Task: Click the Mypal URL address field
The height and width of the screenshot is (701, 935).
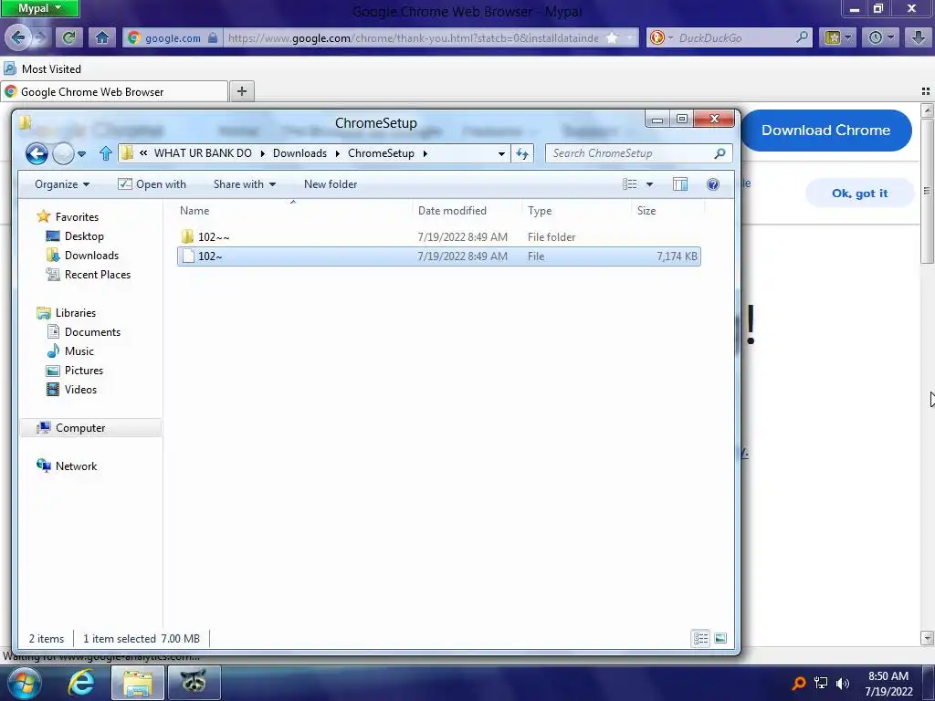Action: point(413,37)
